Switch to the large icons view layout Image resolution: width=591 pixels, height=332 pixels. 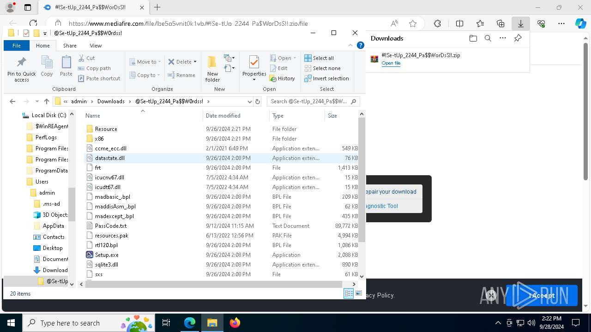point(359,293)
